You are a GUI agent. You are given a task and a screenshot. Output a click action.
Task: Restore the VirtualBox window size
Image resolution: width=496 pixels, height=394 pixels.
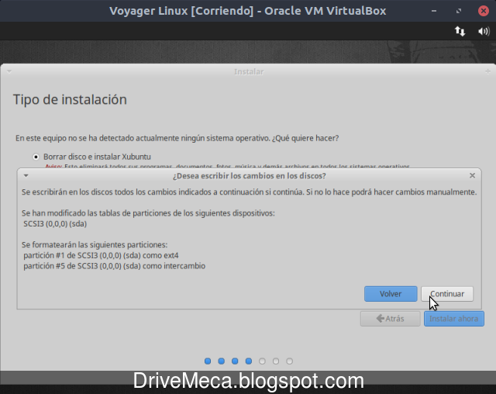click(x=459, y=11)
